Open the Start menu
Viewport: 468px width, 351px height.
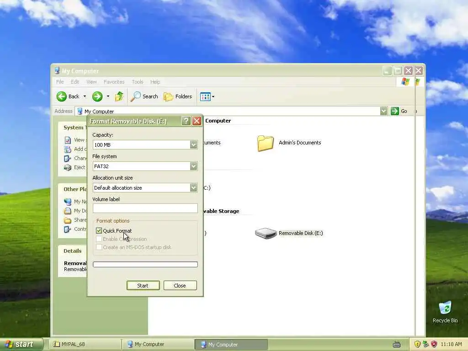pos(21,344)
